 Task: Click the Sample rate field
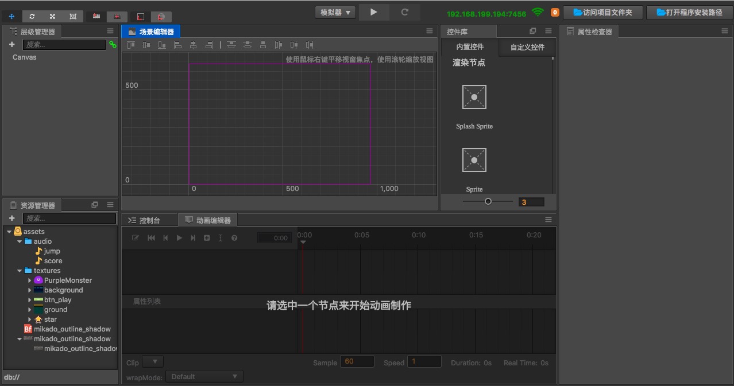pos(357,361)
